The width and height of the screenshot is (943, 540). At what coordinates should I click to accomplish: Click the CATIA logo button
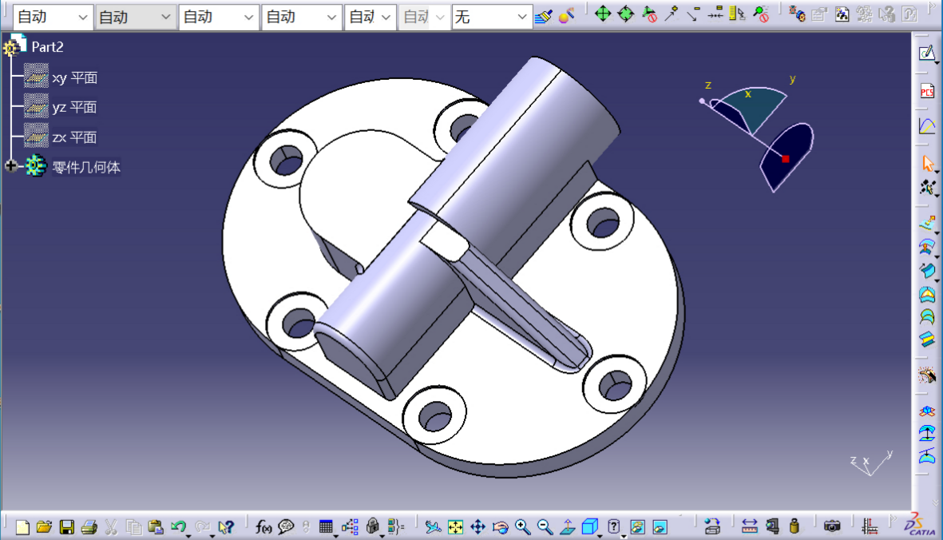click(x=921, y=524)
